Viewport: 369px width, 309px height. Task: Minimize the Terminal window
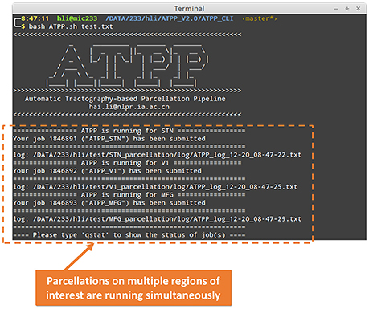pos(336,9)
